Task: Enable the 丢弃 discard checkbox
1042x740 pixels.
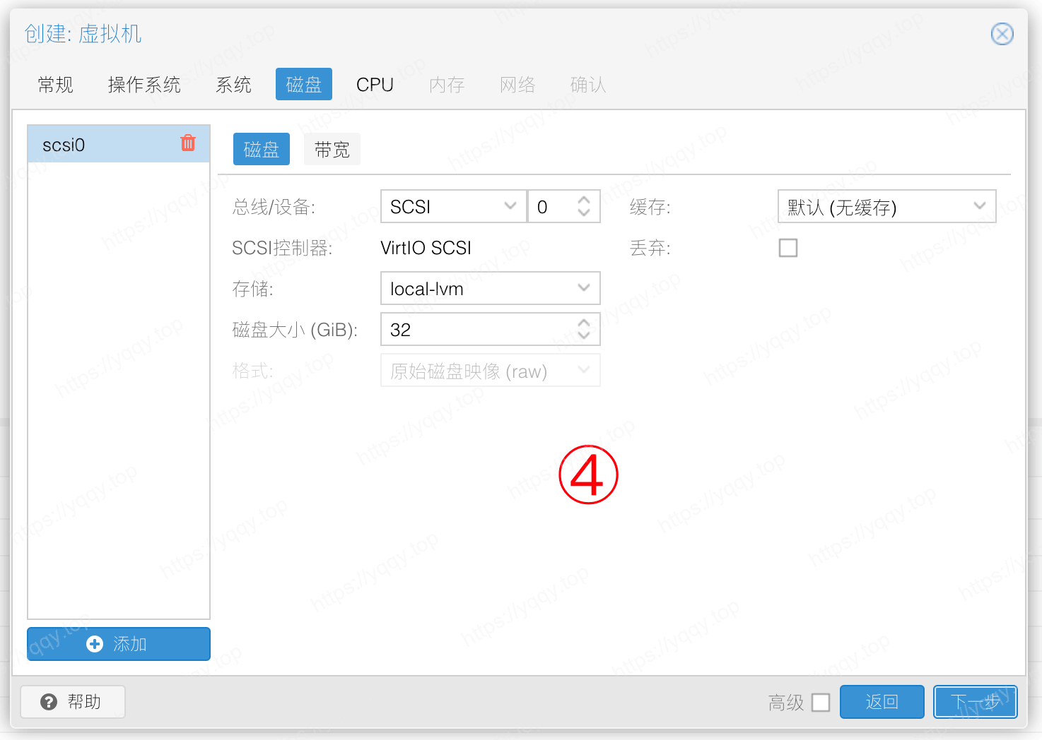Action: [x=788, y=248]
